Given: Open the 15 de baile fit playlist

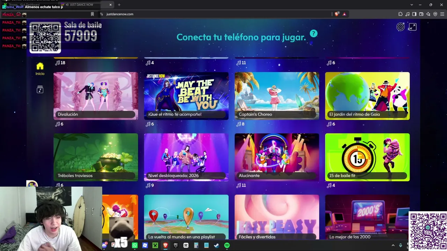Looking at the screenshot, I should [x=367, y=157].
